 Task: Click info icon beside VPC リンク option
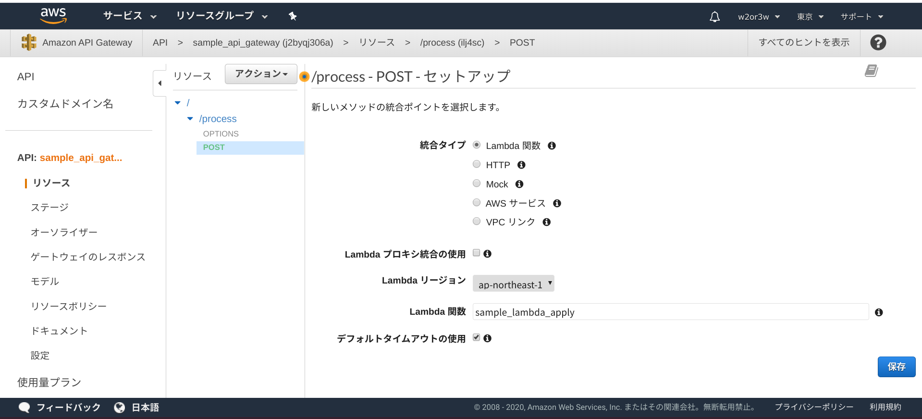546,222
